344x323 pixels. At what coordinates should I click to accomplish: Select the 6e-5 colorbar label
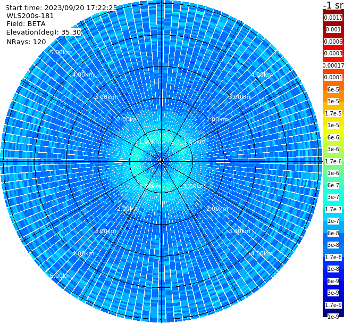pyautogui.click(x=333, y=89)
